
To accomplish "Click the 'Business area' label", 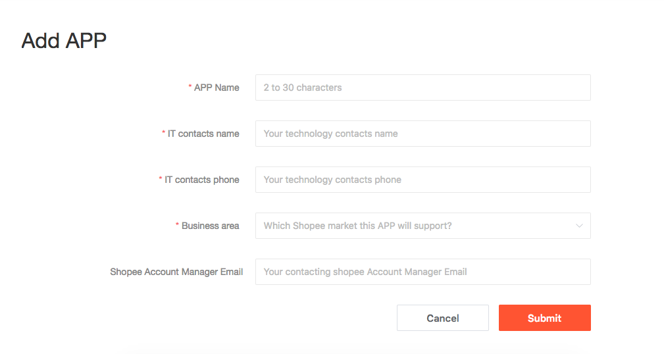I will coord(211,226).
